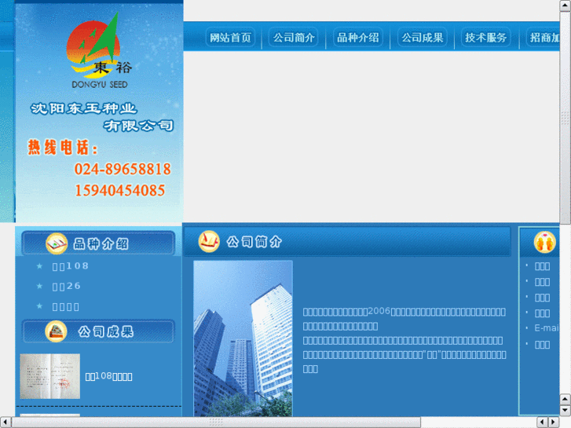Click the 公司简介 section header
Image resolution: width=571 pixels, height=428 pixels.
pos(347,241)
